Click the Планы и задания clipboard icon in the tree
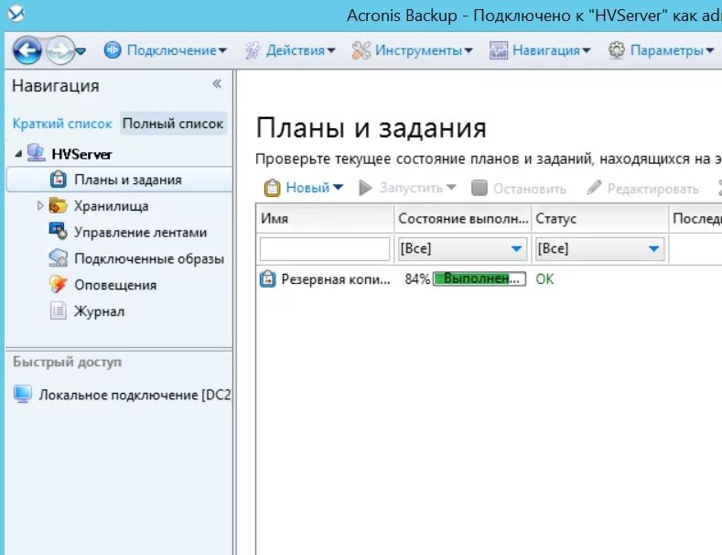Screen dimensions: 722x555 click(x=58, y=180)
